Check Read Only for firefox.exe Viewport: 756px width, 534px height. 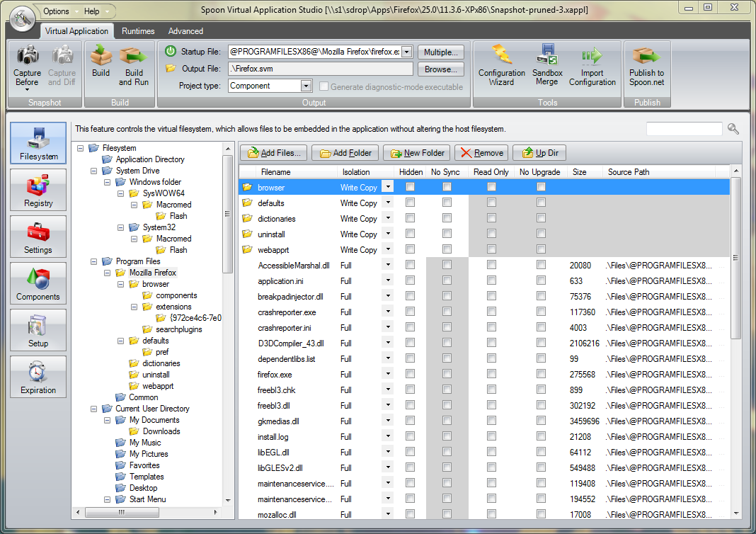click(x=491, y=374)
